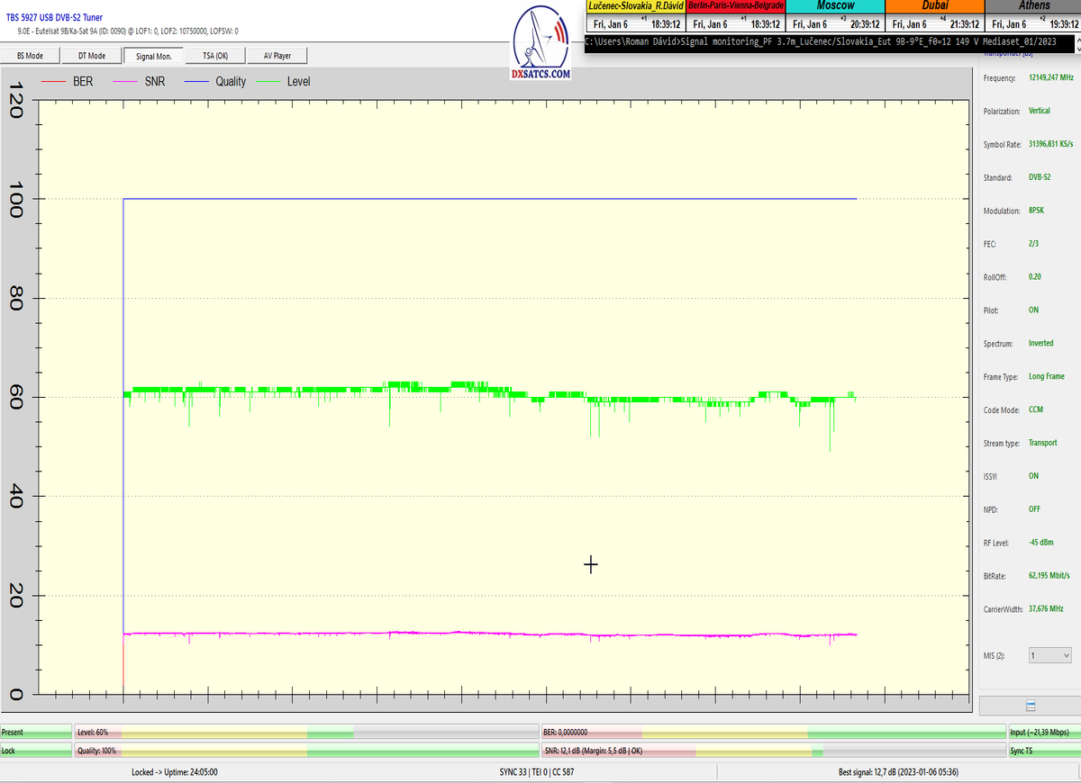Image resolution: width=1081 pixels, height=783 pixels.
Task: Click the Moscow world clock header
Action: click(x=835, y=6)
